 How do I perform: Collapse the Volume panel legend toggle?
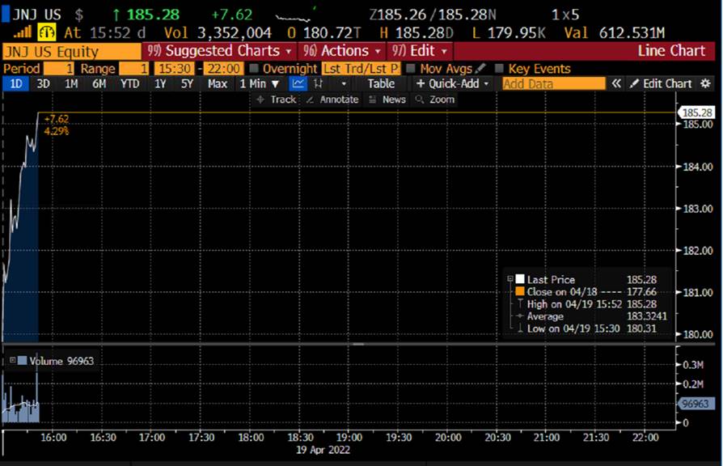click(x=12, y=360)
